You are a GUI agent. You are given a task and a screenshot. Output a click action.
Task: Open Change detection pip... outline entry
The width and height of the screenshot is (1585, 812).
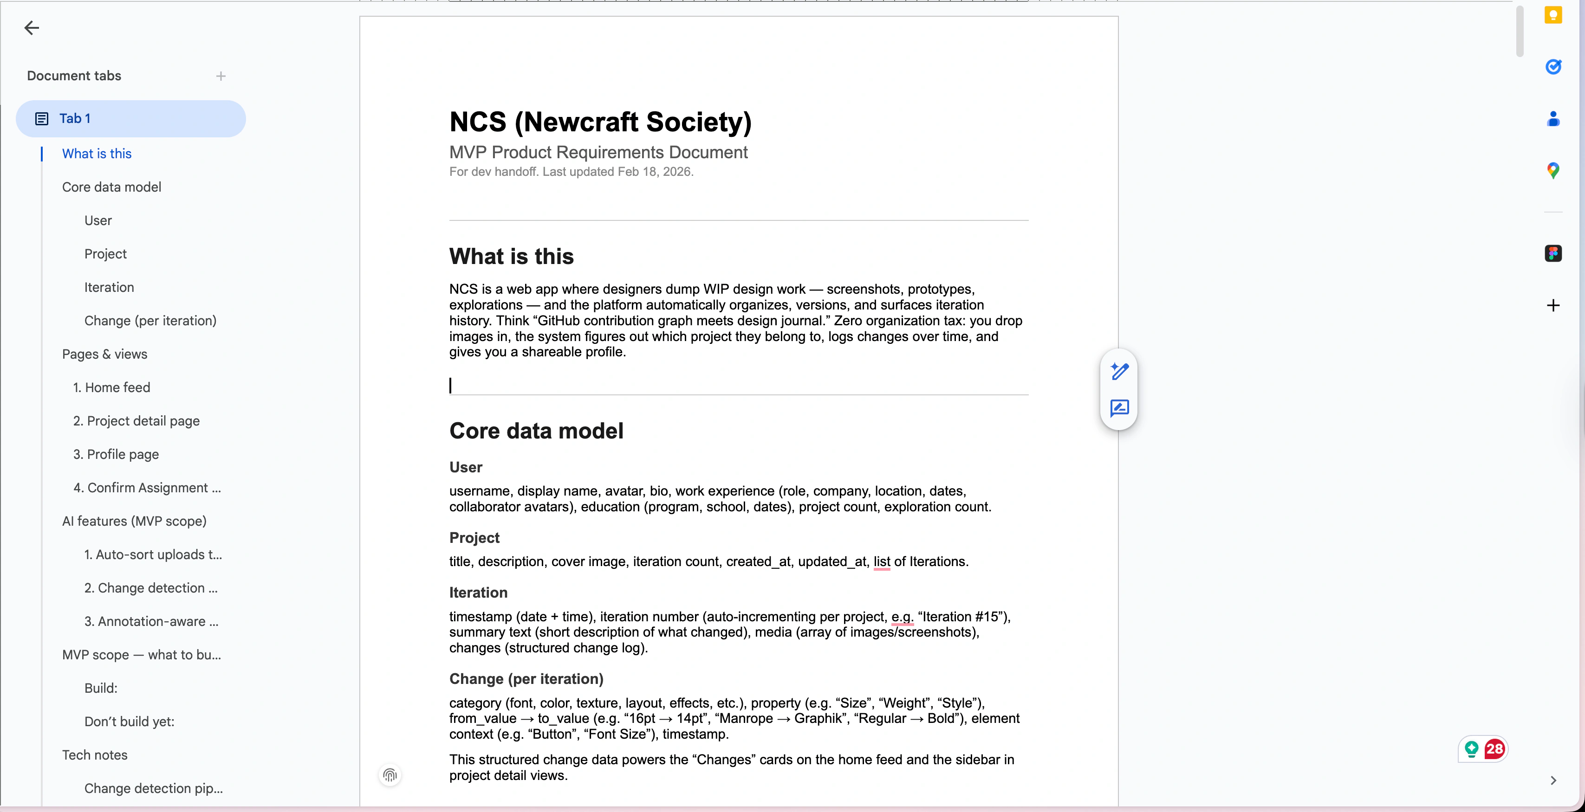(153, 789)
